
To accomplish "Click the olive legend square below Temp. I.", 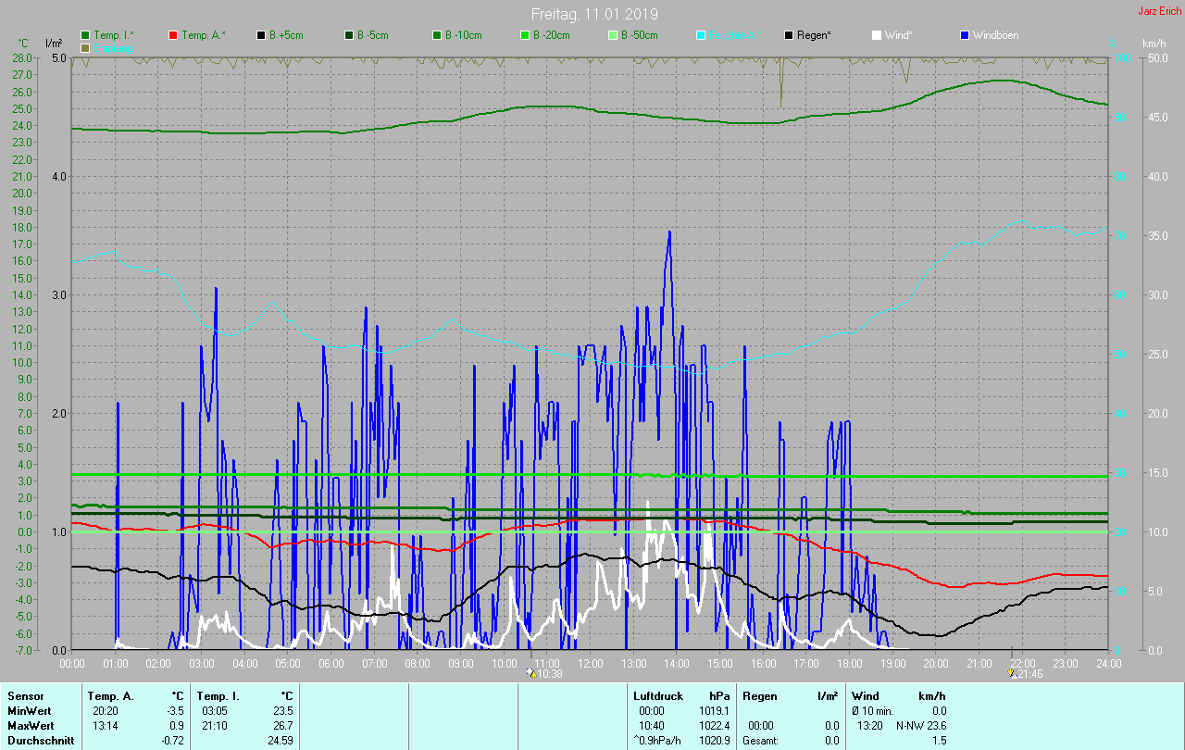I will coord(85,47).
